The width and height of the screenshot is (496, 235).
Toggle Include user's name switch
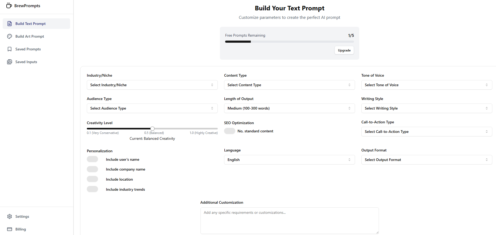[x=92, y=159]
